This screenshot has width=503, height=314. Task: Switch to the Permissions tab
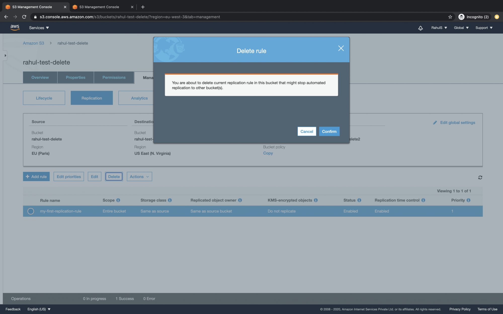click(114, 77)
